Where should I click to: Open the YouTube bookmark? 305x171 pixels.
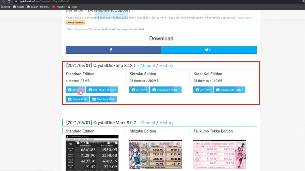coord(58,7)
